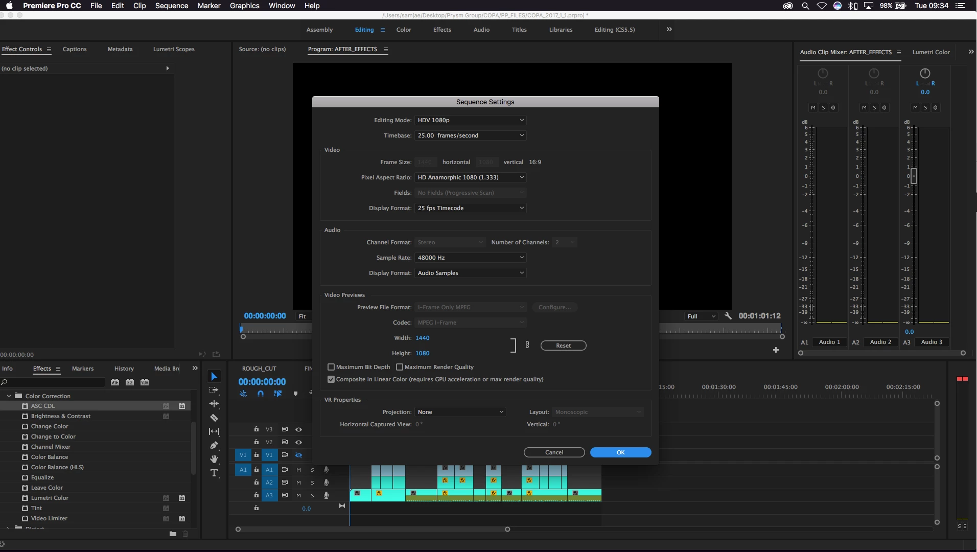This screenshot has width=977, height=552.
Task: Create new custom bin in Effects panel
Action: pyautogui.click(x=173, y=534)
